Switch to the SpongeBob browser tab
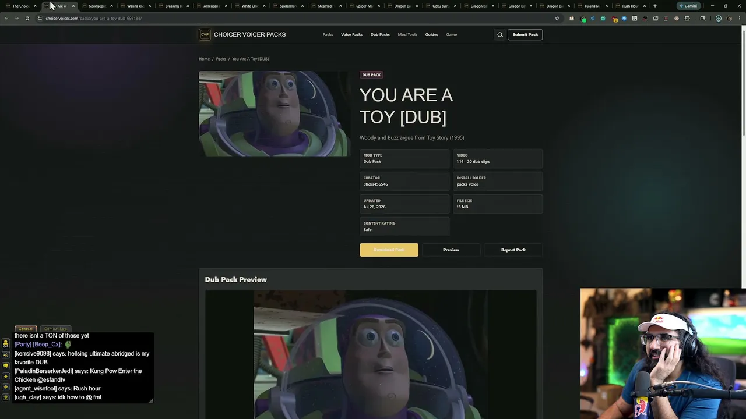Viewport: 746px width, 419px height. click(96, 6)
